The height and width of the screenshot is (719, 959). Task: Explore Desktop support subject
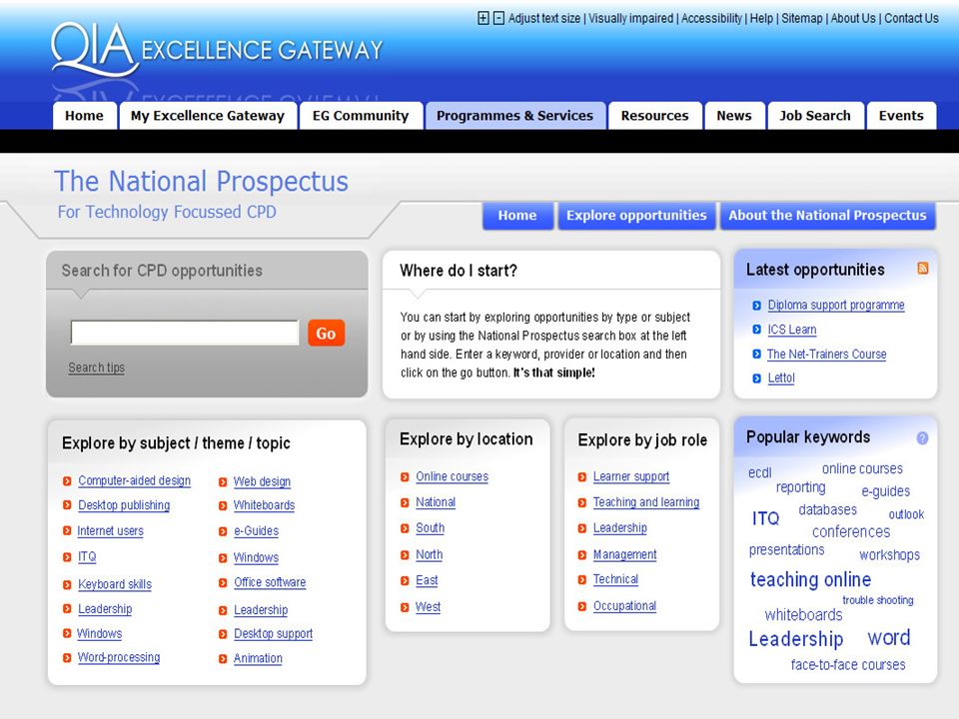pos(274,634)
